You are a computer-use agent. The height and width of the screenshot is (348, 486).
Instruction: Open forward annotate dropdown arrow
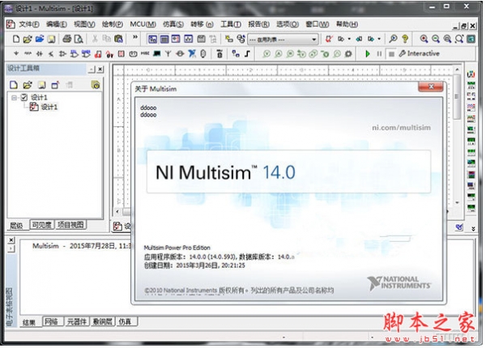pos(379,39)
